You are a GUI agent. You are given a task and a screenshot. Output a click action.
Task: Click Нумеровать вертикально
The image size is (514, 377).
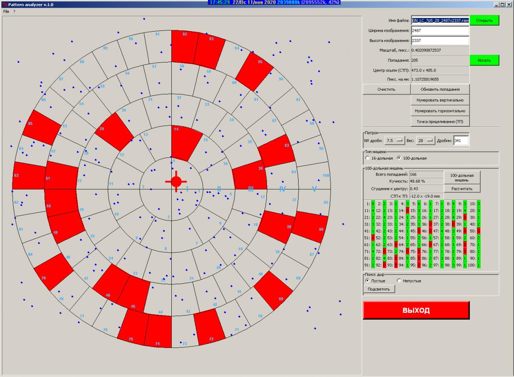440,100
